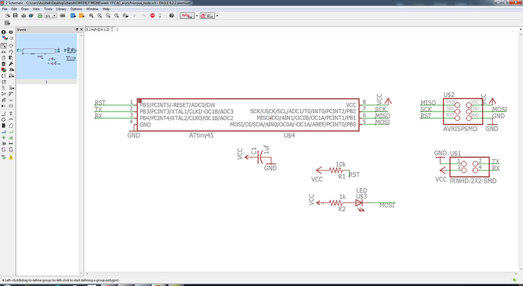Open the orange ULP program dropdown
The image size is (523, 286).
click(x=82, y=16)
